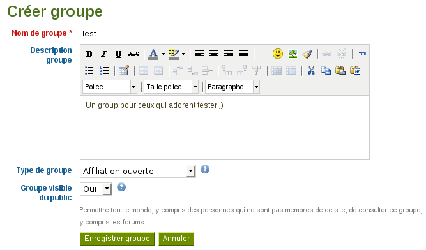
Task: Toggle bold formatting in description editor
Action: tap(89, 54)
